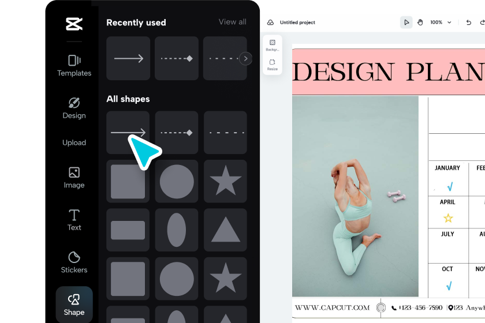Viewport: 485px width, 323px height.
Task: Click the cloud save status icon
Action: [x=270, y=22]
